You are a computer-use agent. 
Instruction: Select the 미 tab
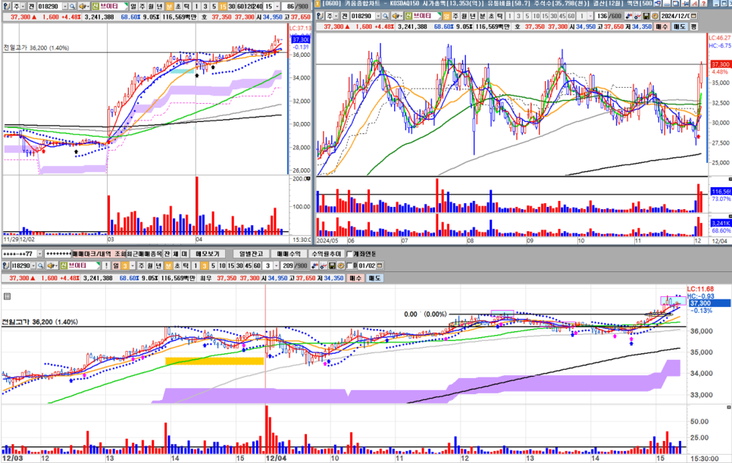tap(184, 254)
